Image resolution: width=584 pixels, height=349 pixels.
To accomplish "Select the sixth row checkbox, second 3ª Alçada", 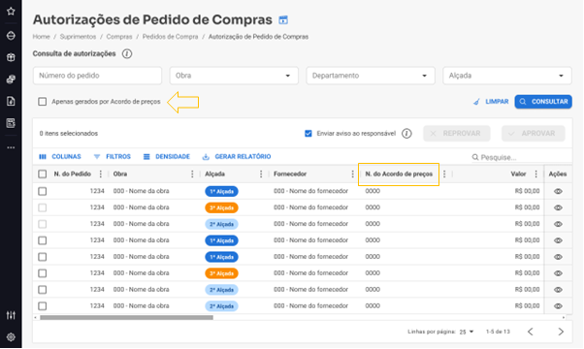I will [x=43, y=273].
